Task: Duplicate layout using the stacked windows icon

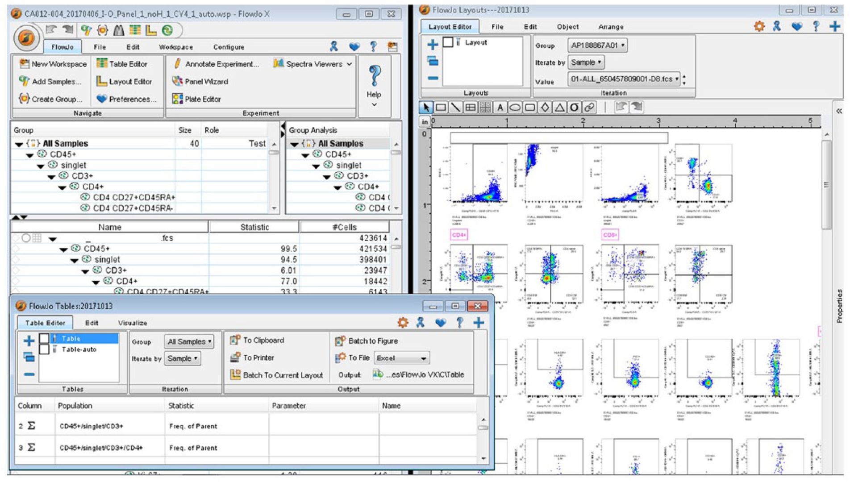Action: (x=432, y=61)
